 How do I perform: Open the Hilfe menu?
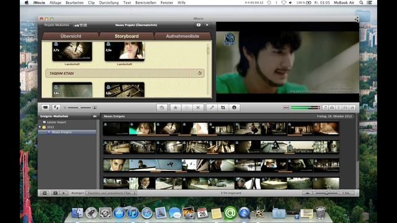click(181, 2)
